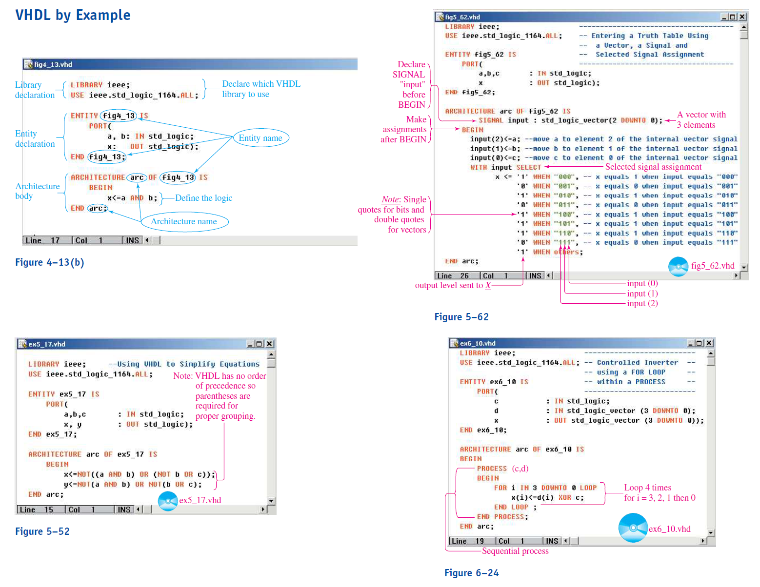Minimize the fig5_62.vhd window

coord(724,17)
